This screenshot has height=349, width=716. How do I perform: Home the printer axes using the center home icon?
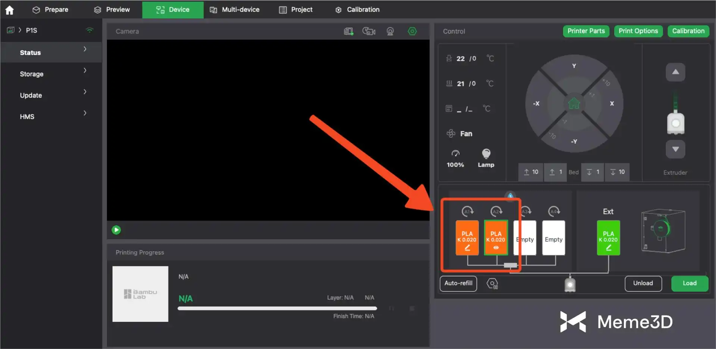coord(574,103)
